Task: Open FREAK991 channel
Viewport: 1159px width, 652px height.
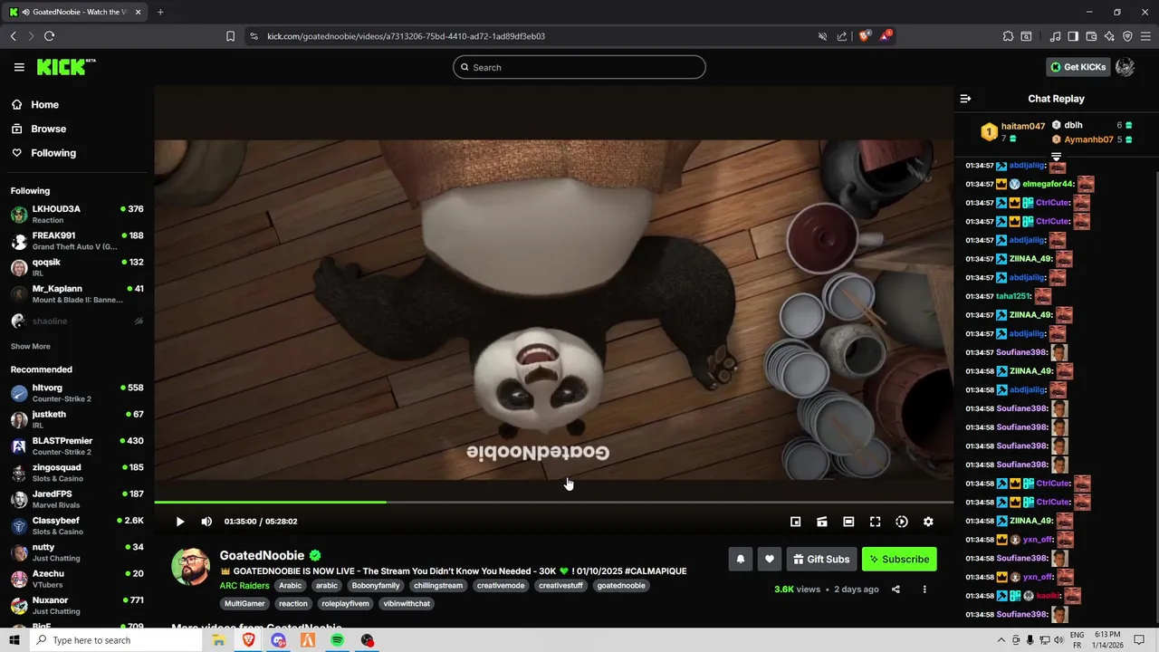Action: (77, 241)
